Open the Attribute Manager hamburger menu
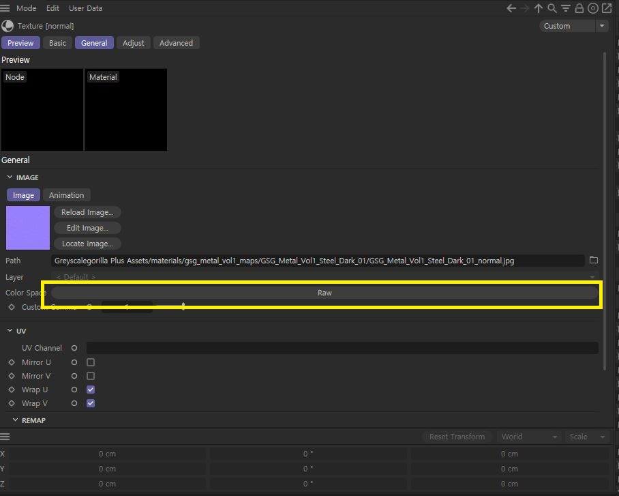The width and height of the screenshot is (619, 496). tap(5, 8)
